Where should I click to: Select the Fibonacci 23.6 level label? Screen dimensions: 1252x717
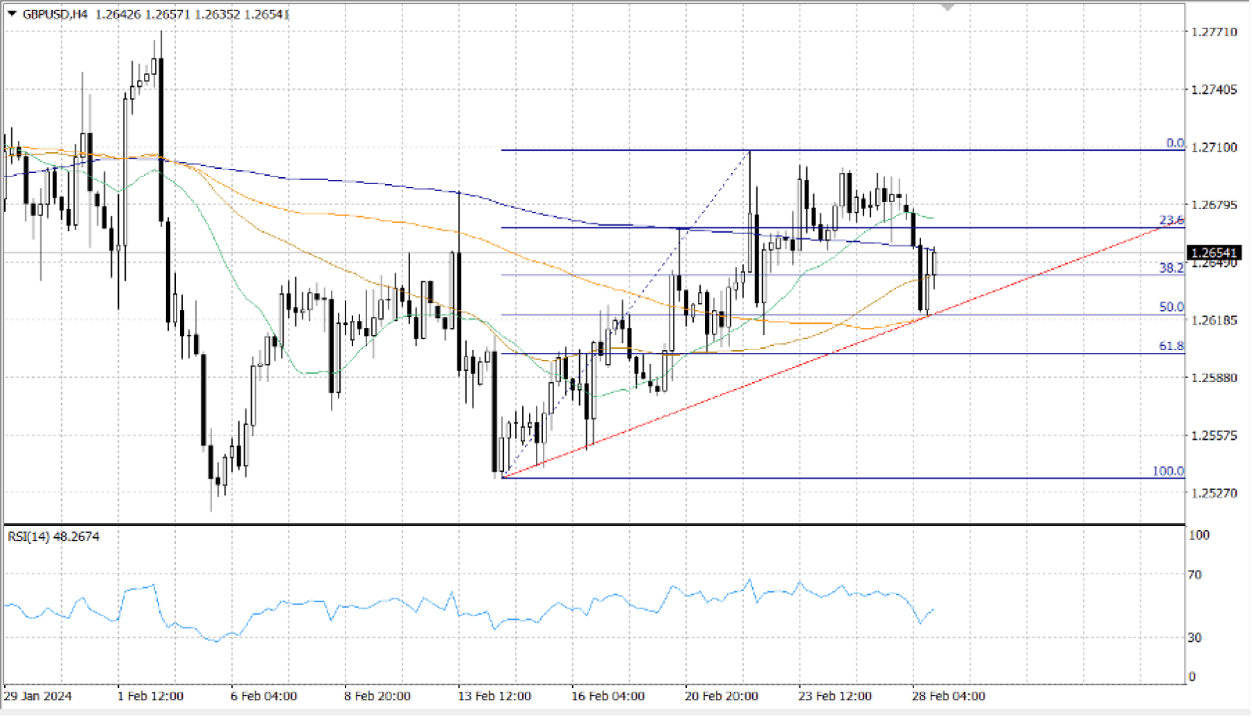coord(1171,220)
